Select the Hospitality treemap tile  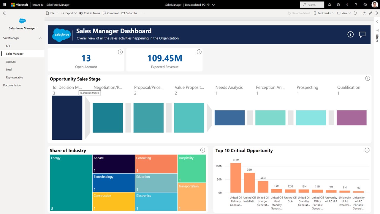point(192,169)
